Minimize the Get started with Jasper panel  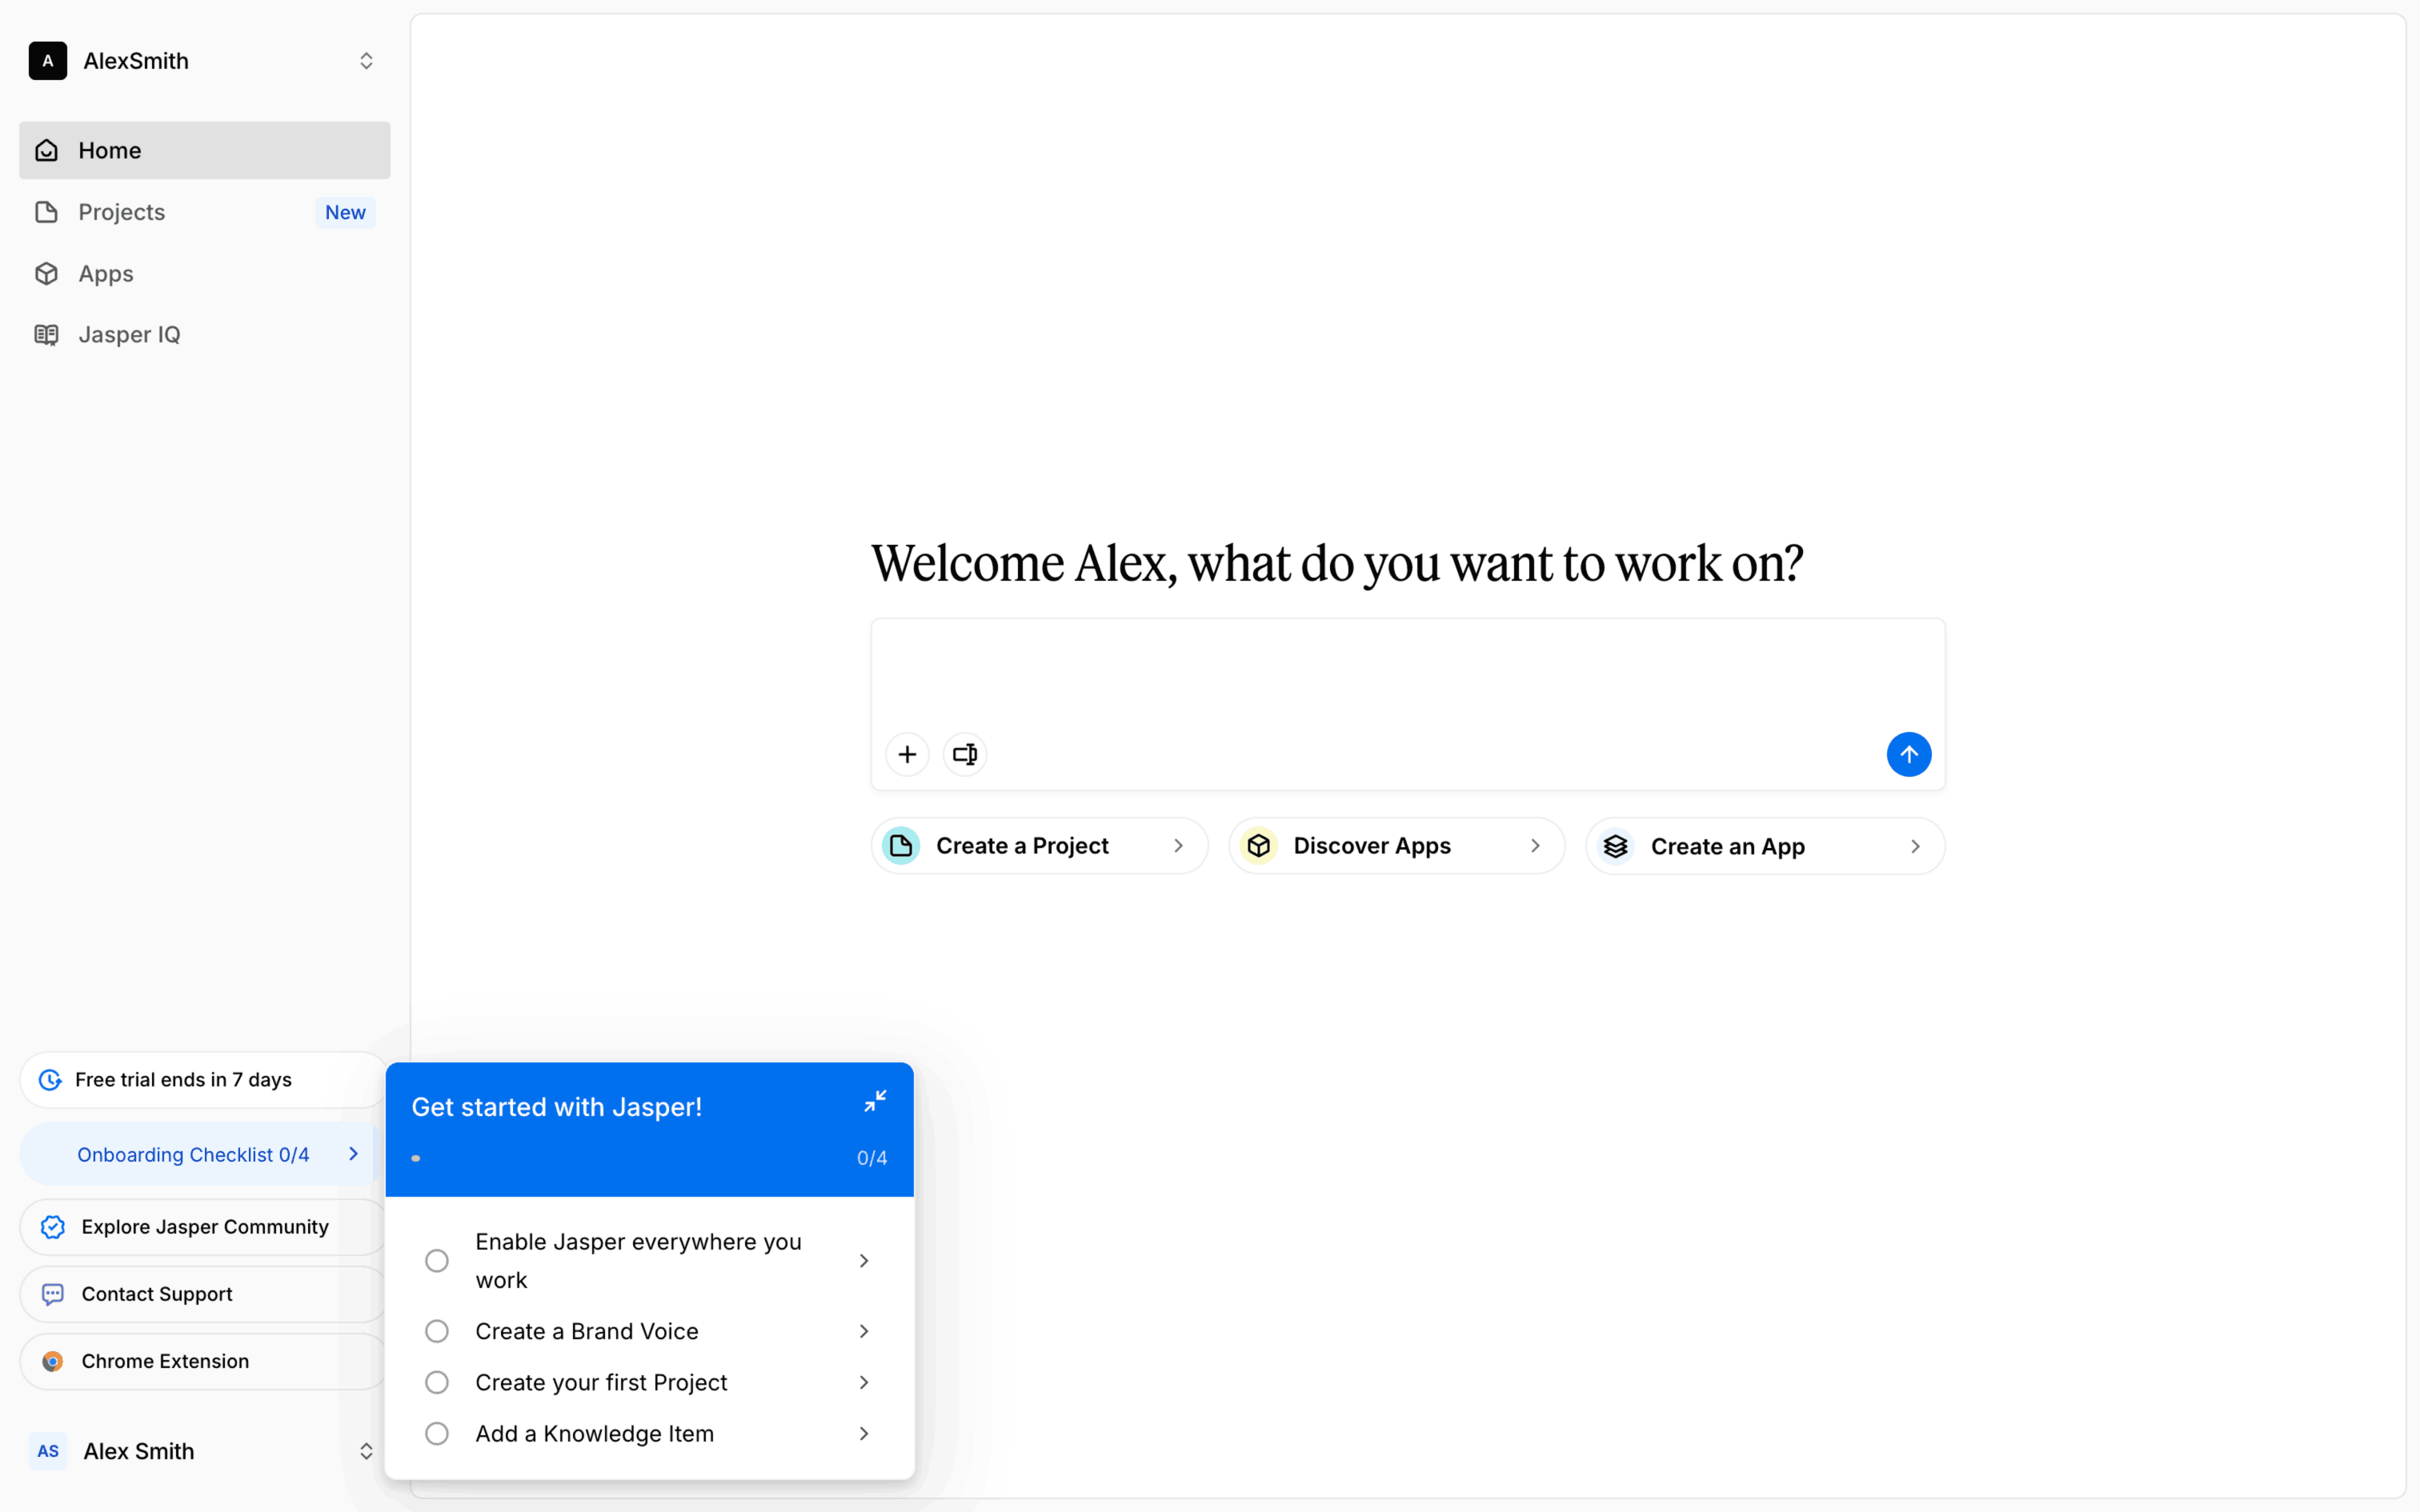tap(875, 1101)
